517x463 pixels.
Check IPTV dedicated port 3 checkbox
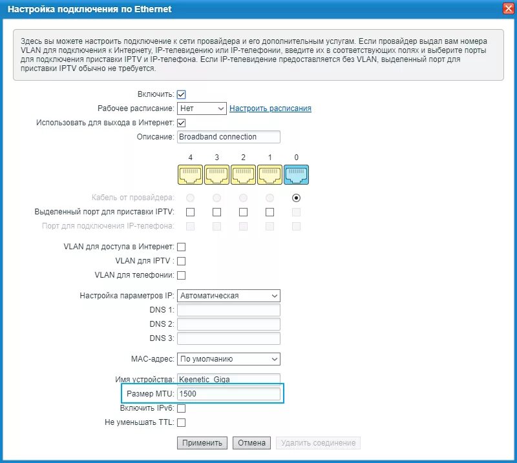(x=216, y=212)
